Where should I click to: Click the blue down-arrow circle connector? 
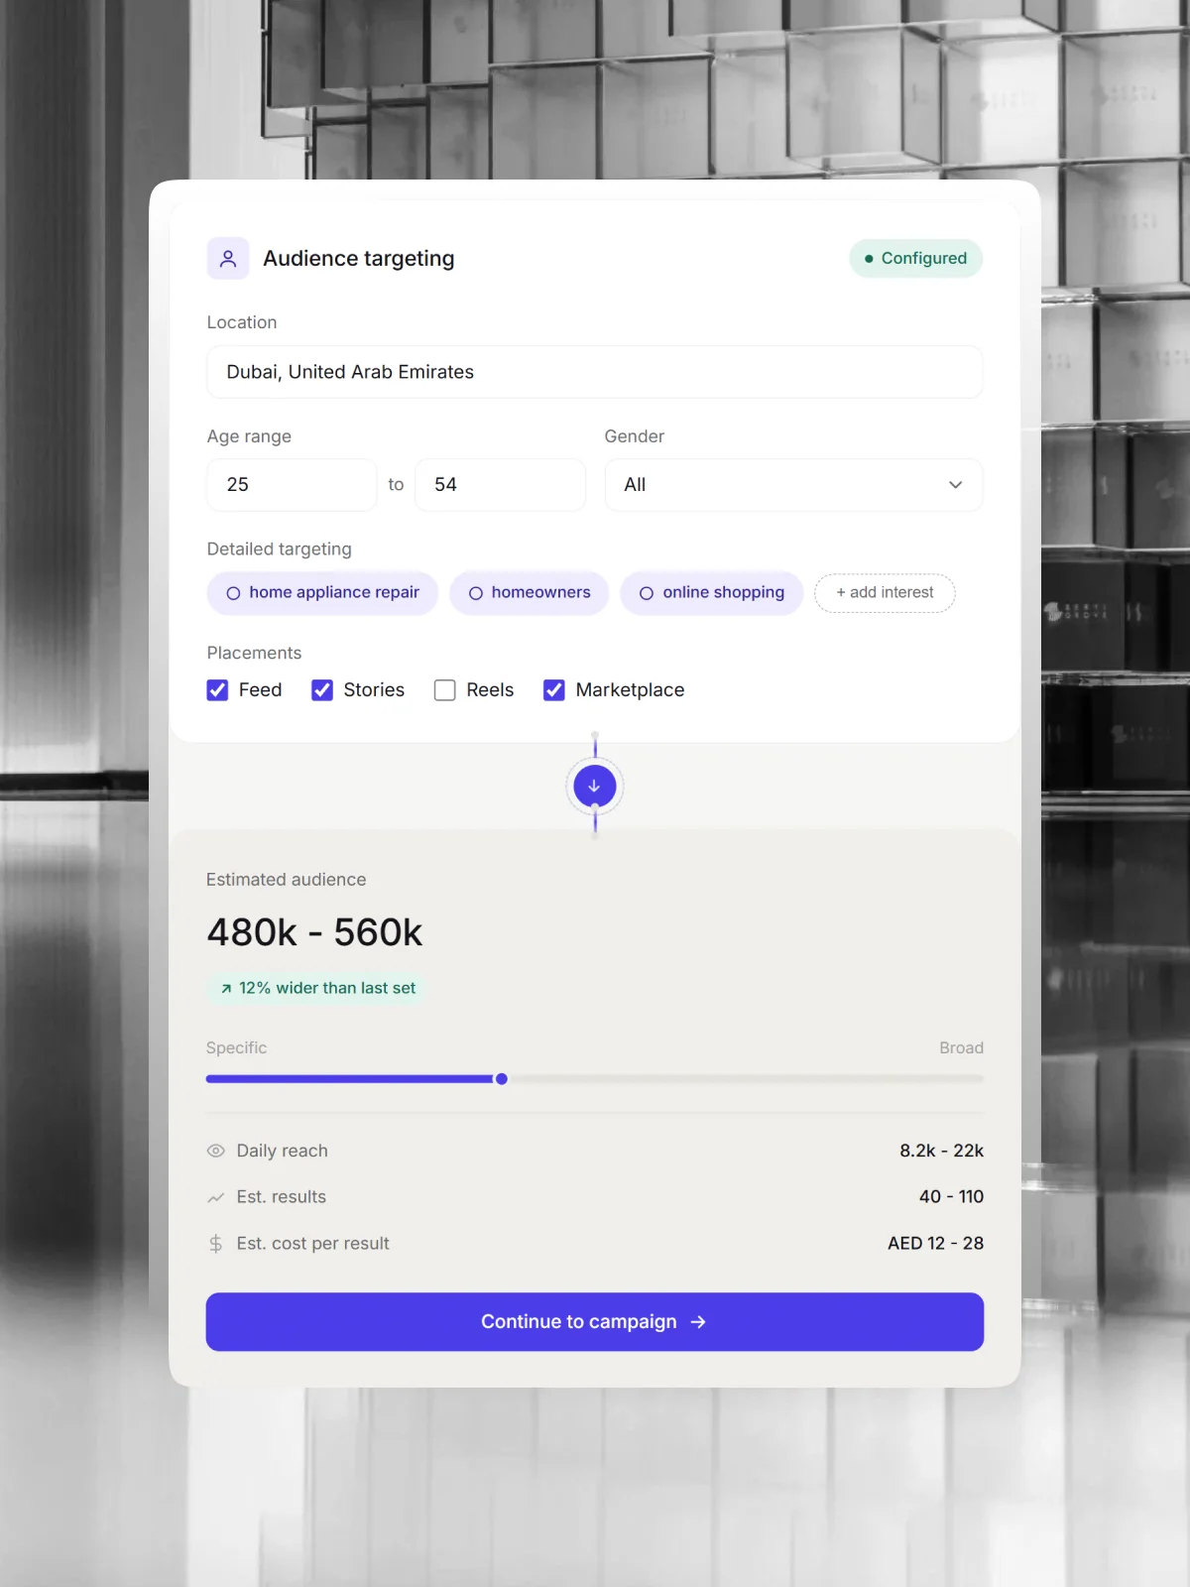tap(595, 787)
